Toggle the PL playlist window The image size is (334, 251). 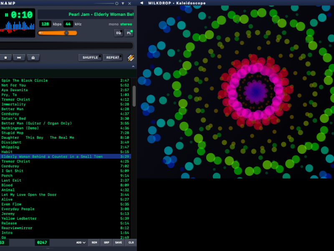pyautogui.click(x=129, y=33)
